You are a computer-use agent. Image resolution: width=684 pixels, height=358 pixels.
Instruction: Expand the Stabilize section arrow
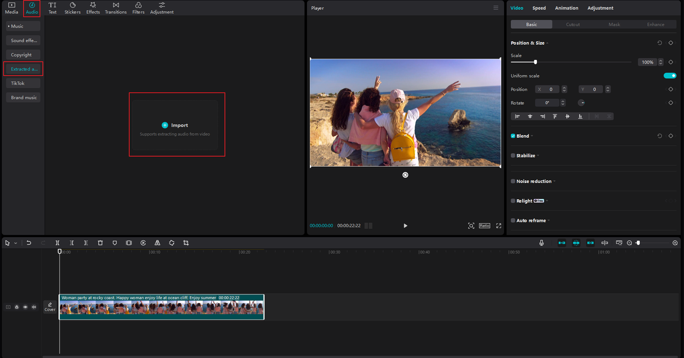pyautogui.click(x=538, y=155)
